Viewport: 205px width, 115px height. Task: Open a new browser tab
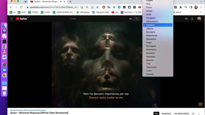coord(70,2)
